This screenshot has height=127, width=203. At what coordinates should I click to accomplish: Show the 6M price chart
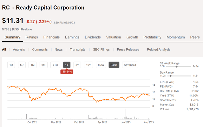coord(43,65)
